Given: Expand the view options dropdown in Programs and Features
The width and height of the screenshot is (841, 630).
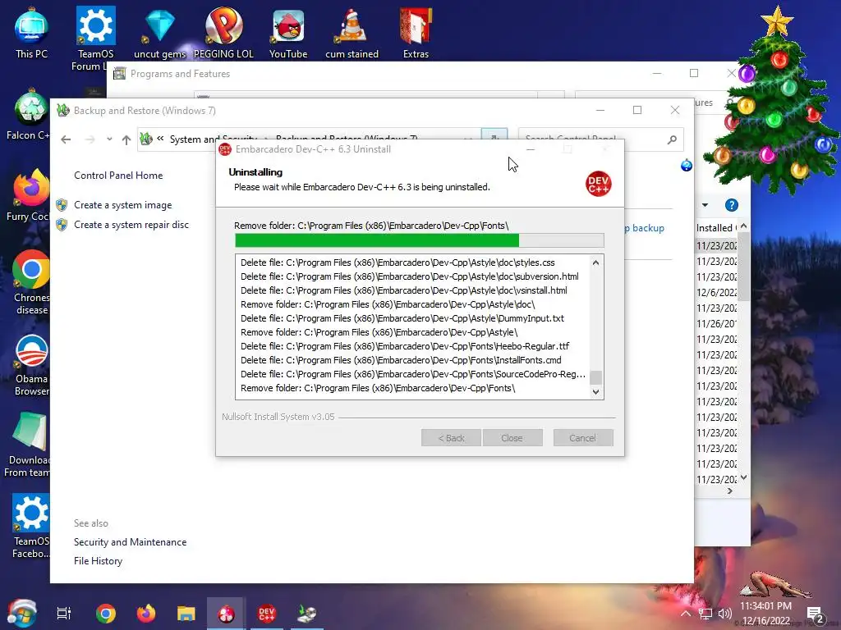Looking at the screenshot, I should coord(705,205).
